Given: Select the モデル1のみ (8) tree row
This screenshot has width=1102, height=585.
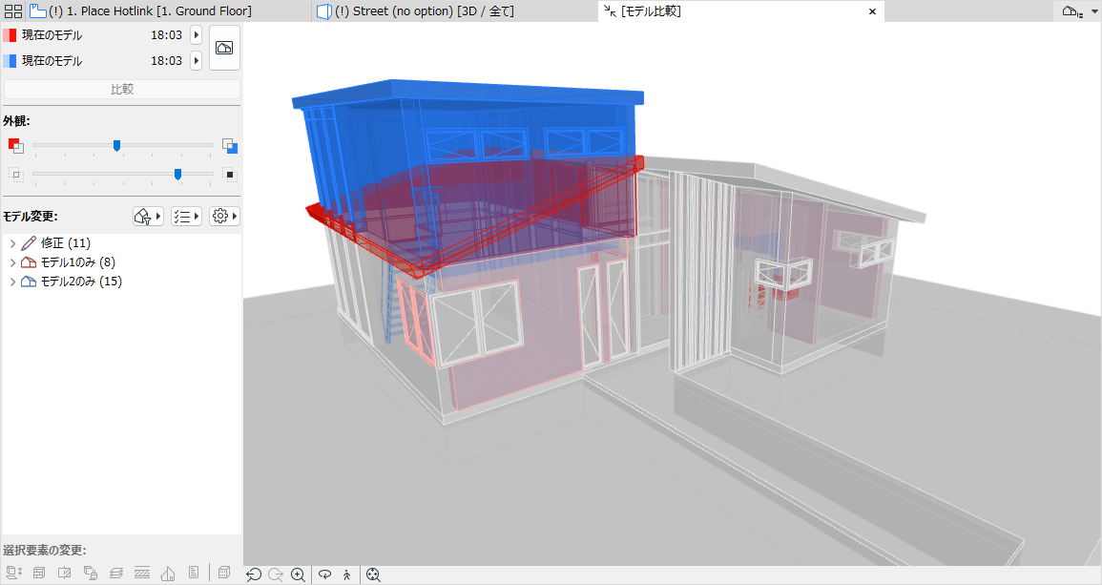Looking at the screenshot, I should pos(121,262).
